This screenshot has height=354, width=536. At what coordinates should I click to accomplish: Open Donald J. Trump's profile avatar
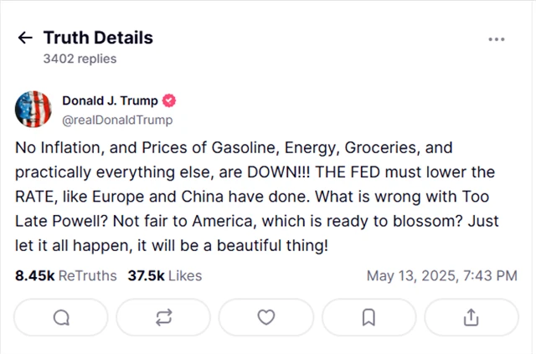click(34, 110)
